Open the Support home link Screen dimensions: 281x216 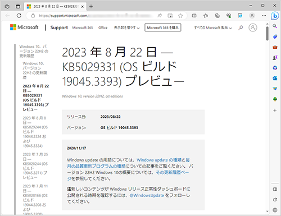59,27
